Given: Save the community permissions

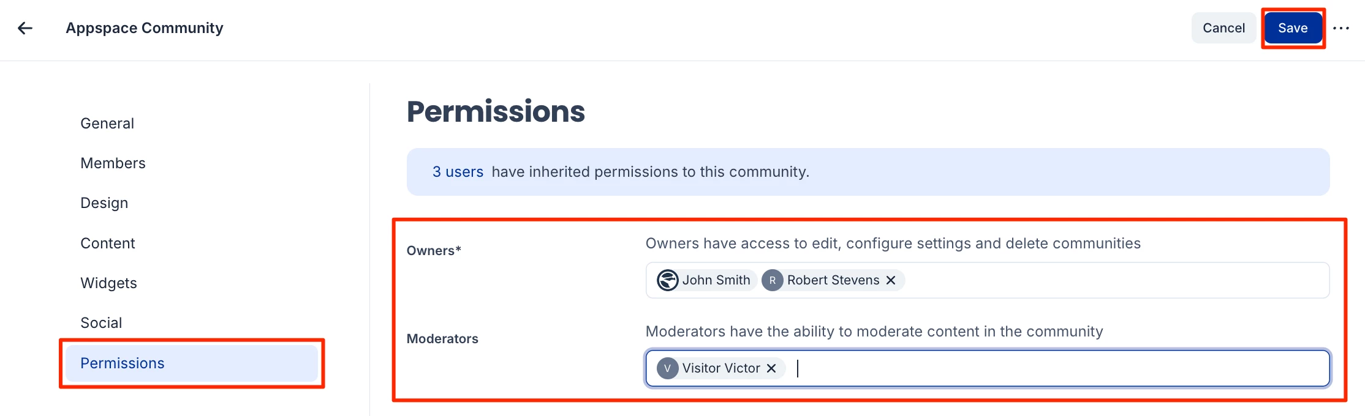Looking at the screenshot, I should 1292,28.
